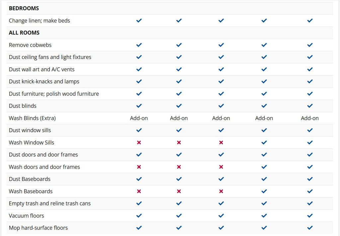Click first-column checkmark for Change linen row
This screenshot has height=236, width=340.
coord(139,21)
